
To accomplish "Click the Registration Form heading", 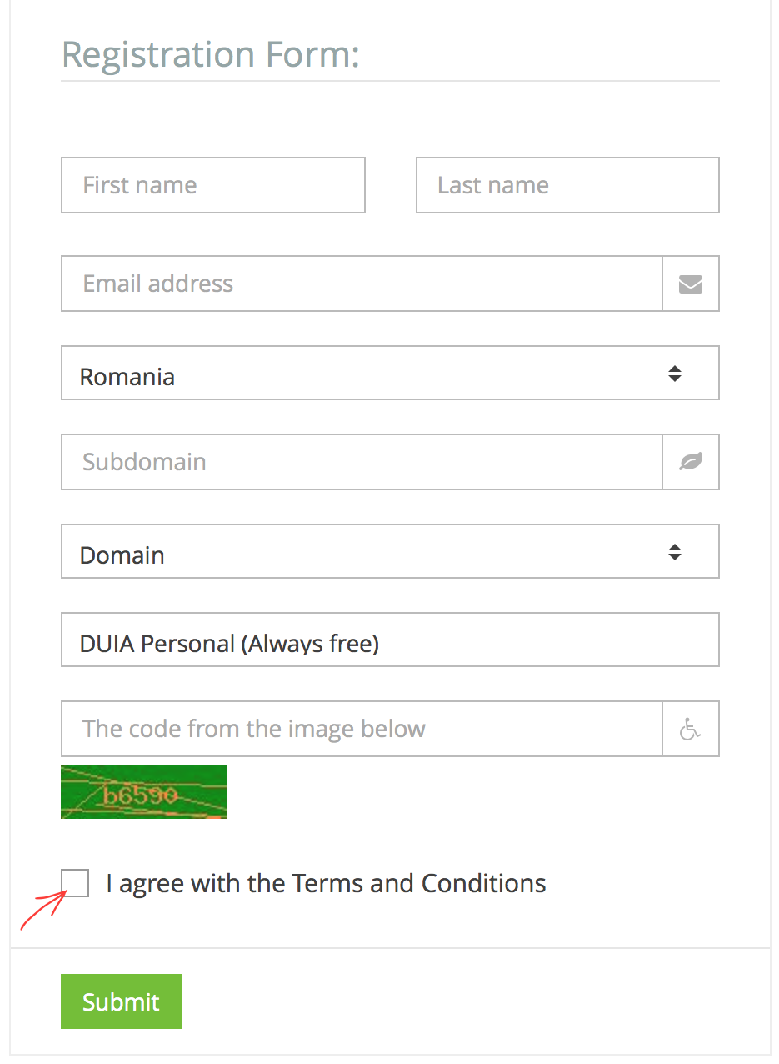I will point(211,56).
